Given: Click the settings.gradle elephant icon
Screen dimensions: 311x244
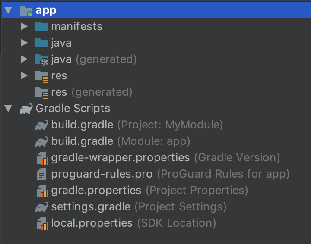Looking at the screenshot, I should tap(41, 207).
